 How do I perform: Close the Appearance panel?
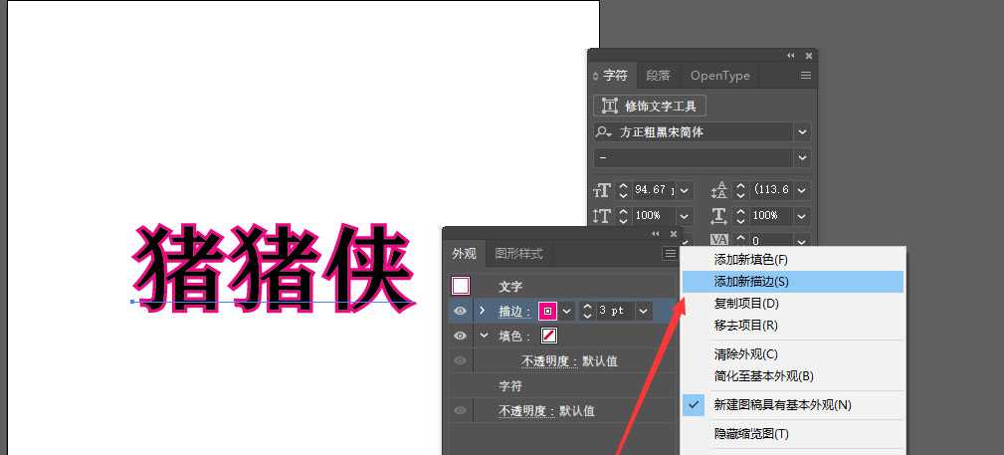point(673,234)
